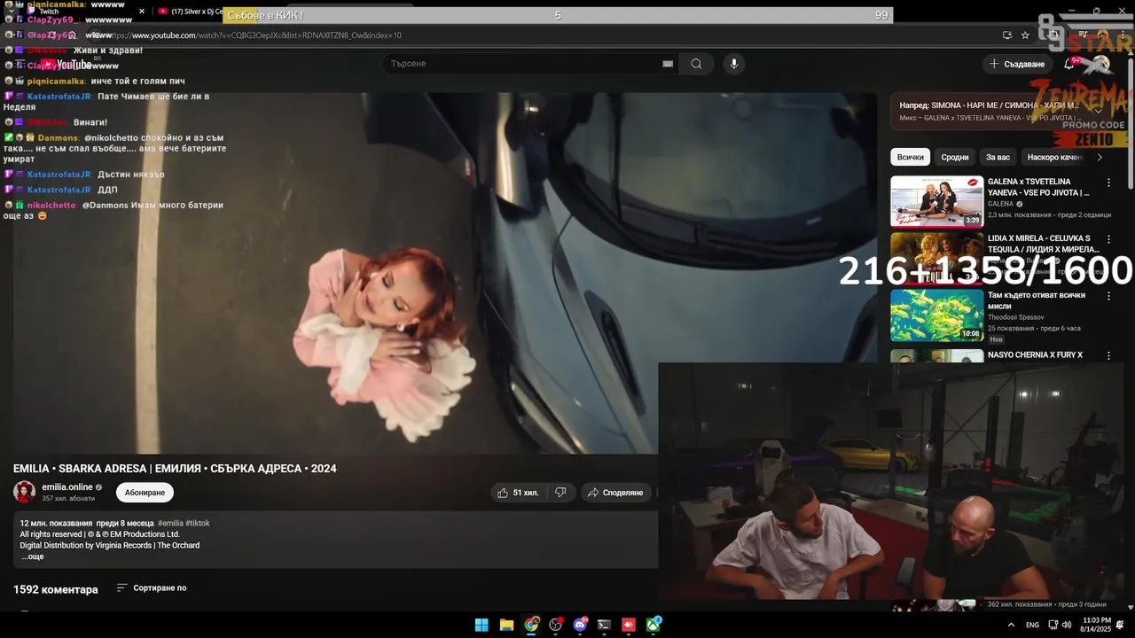Viewport: 1135px width, 638px height.
Task: Switch ENG input language
Action: [x=1033, y=625]
